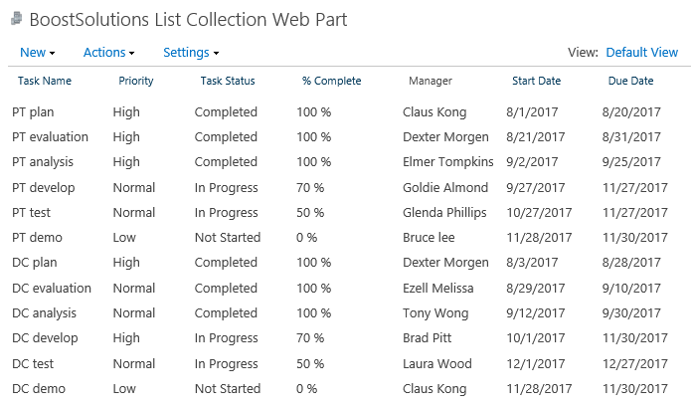Expand the Actions dropdown menu
The width and height of the screenshot is (693, 407).
[108, 53]
